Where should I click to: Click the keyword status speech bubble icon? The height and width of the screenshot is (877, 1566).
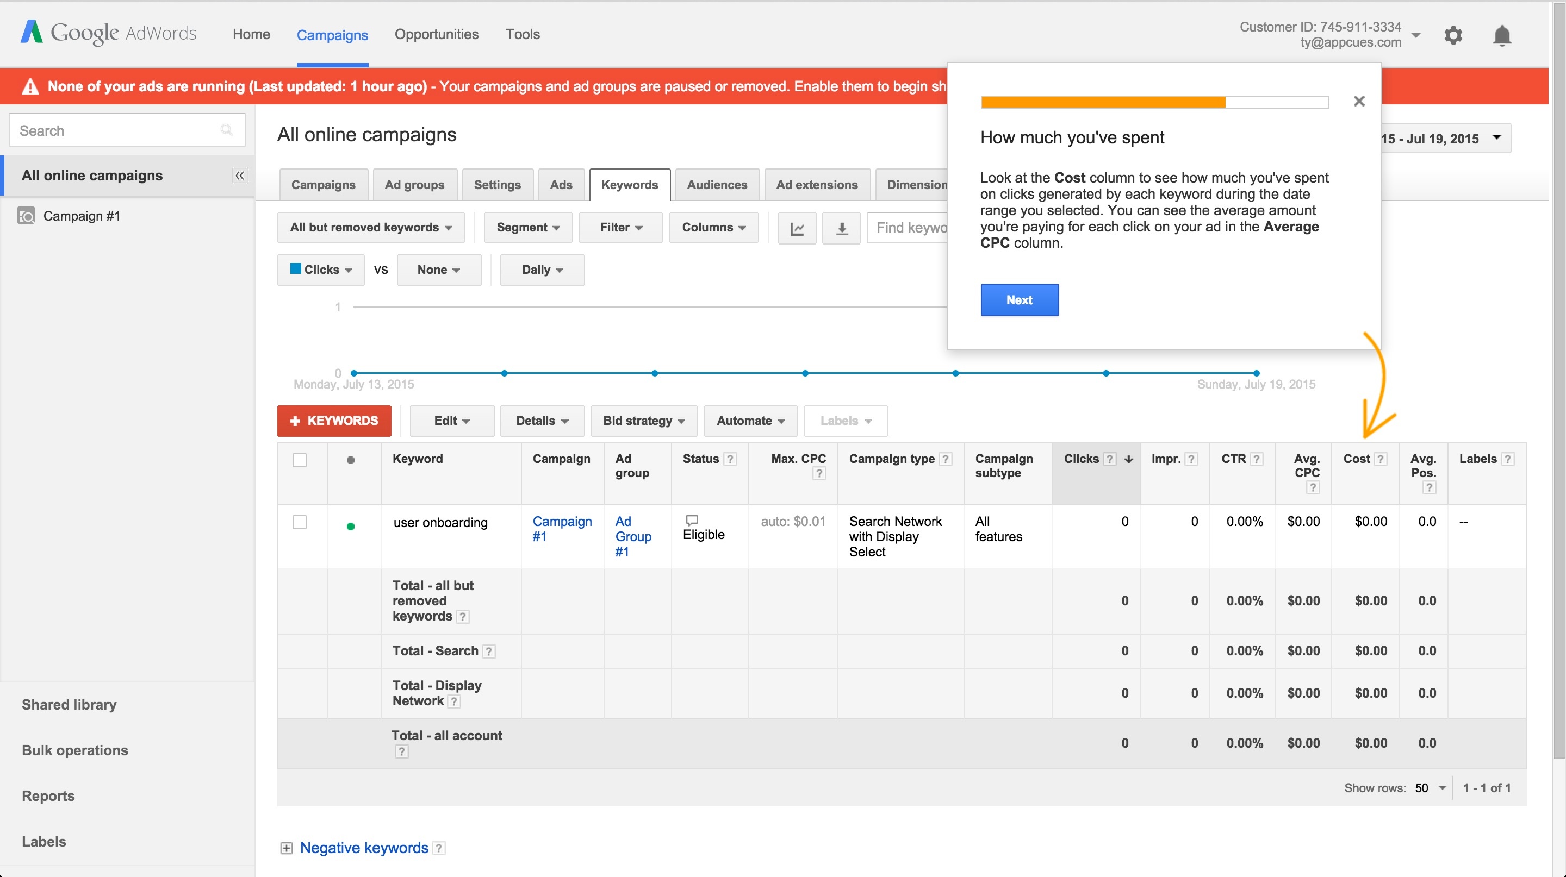(692, 521)
